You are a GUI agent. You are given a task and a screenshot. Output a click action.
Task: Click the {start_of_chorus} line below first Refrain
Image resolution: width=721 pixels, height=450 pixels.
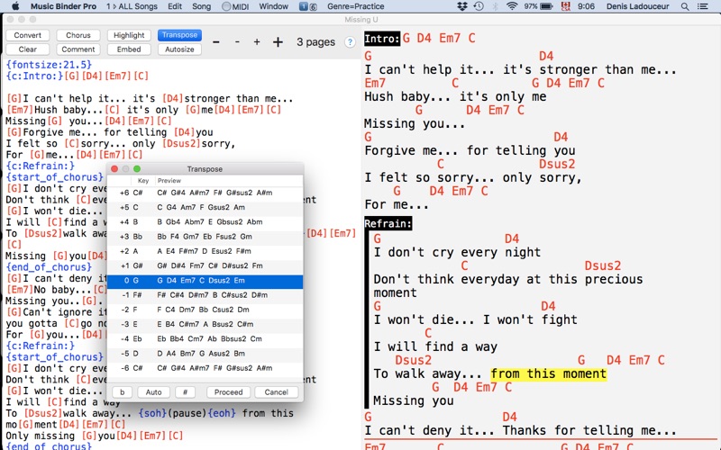point(54,177)
